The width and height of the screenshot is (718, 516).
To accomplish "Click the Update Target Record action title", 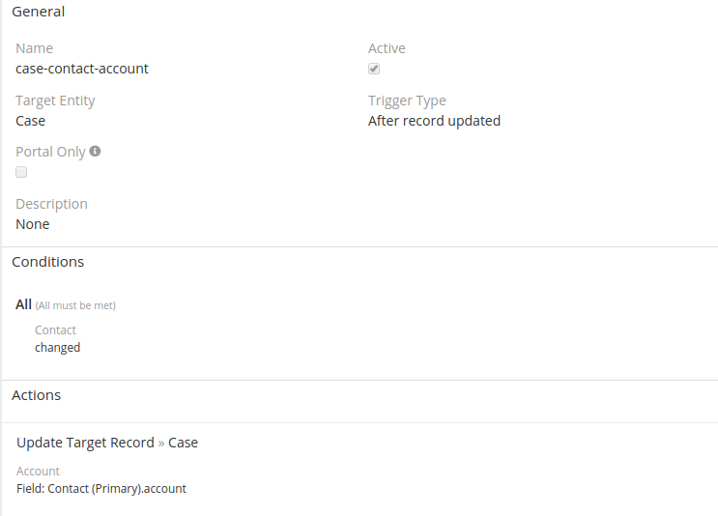I will [x=85, y=443].
